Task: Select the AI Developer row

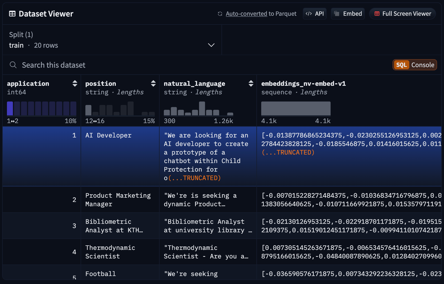Action: pos(108,136)
